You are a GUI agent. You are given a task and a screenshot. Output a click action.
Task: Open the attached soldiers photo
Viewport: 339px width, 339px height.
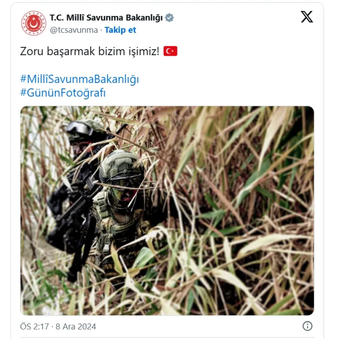pyautogui.click(x=167, y=210)
